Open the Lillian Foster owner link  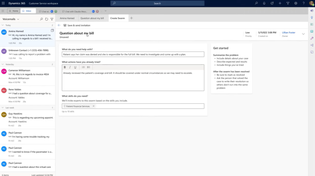pyautogui.click(x=289, y=32)
